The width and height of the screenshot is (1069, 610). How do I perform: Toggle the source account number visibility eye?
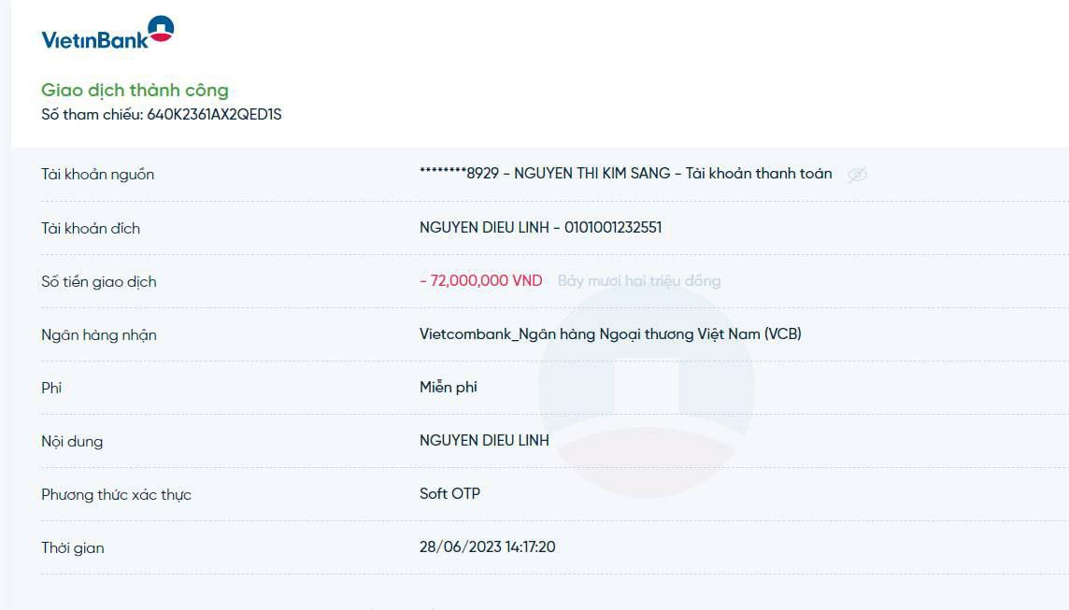857,175
